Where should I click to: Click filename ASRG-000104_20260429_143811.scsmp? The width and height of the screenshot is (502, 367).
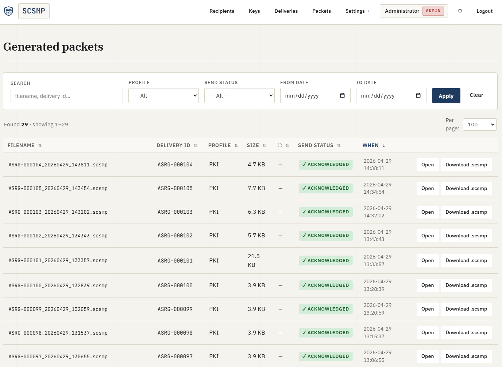[x=58, y=165]
